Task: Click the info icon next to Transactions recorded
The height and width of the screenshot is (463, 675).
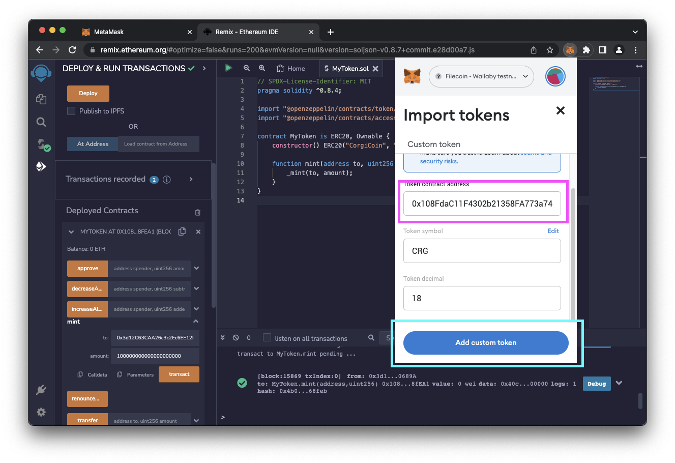Action: (166, 180)
